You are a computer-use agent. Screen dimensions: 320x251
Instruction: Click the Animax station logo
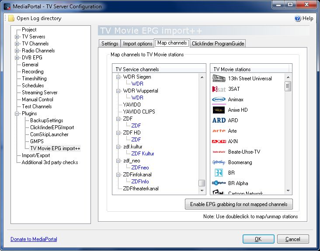(219, 100)
